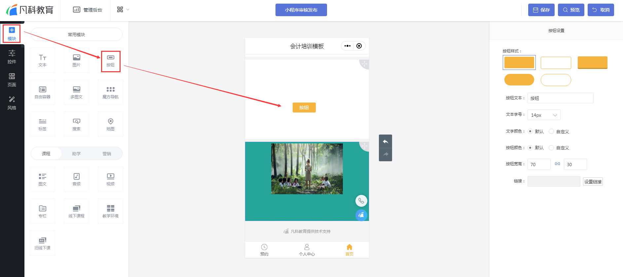Select the orange 按钮 in the preview
This screenshot has height=277, width=623.
(304, 108)
